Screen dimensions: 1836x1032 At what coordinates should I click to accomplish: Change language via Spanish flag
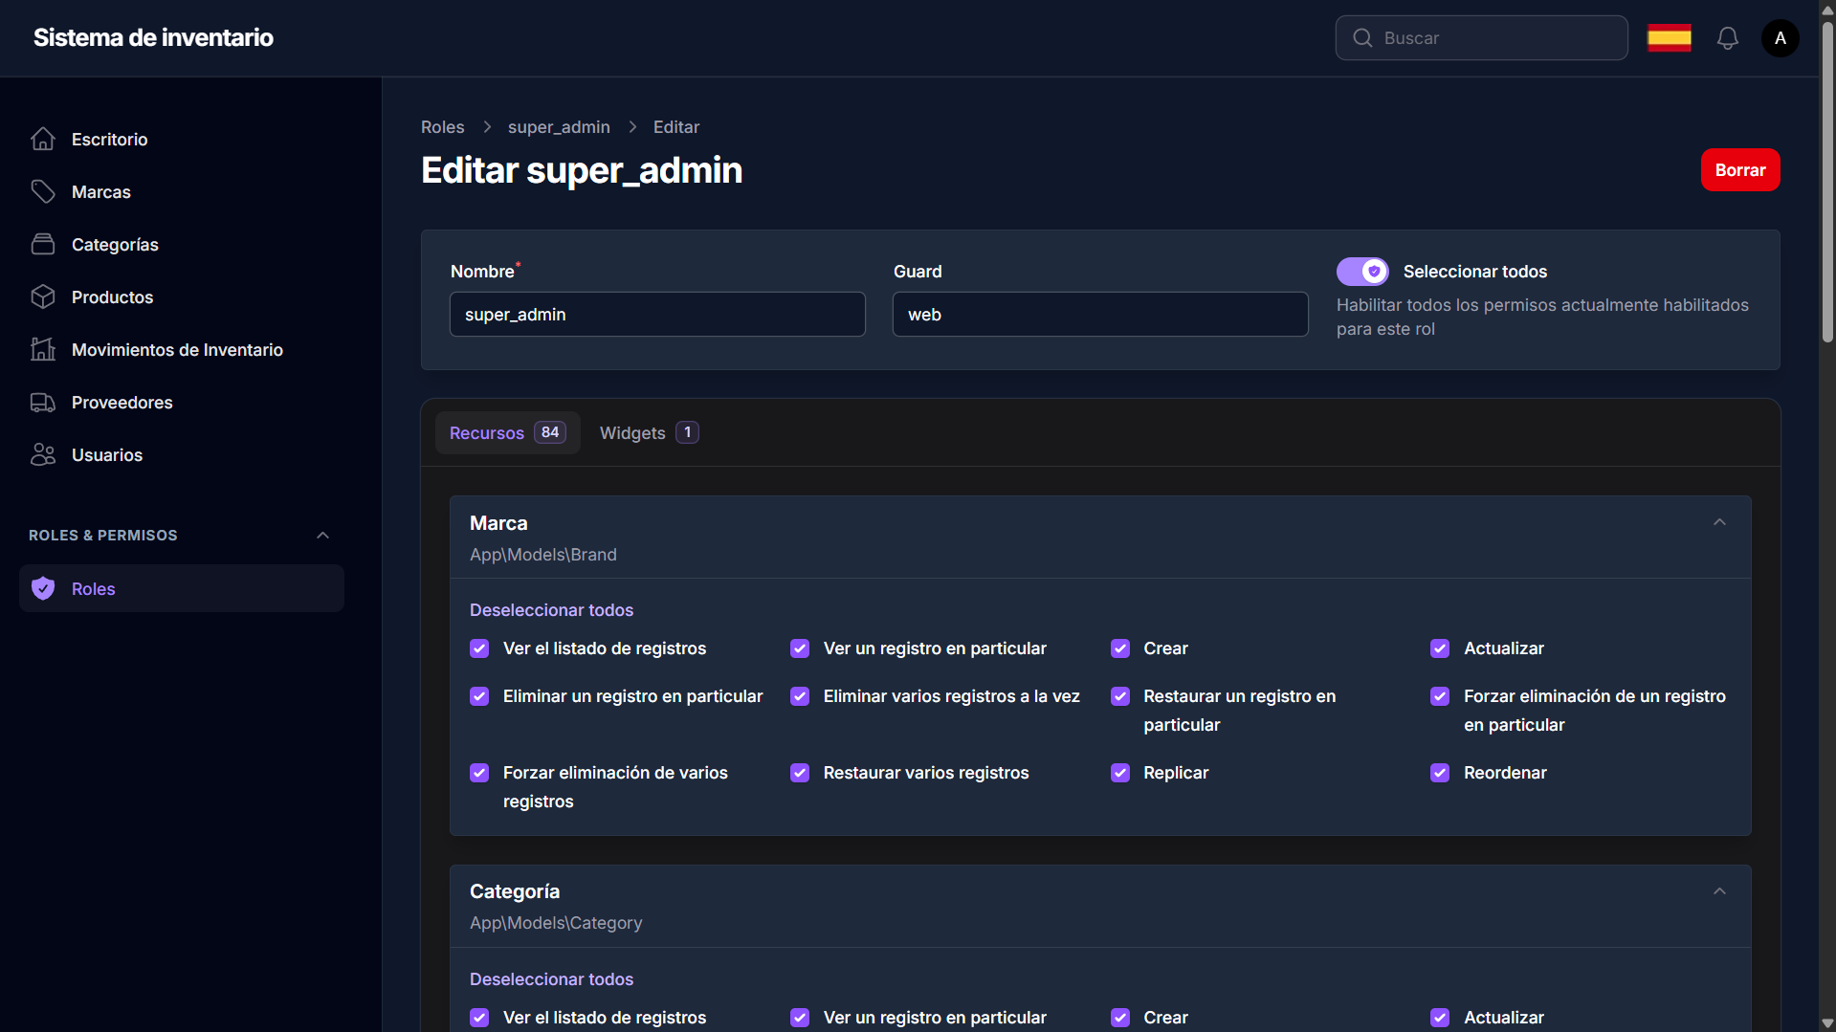pyautogui.click(x=1669, y=38)
